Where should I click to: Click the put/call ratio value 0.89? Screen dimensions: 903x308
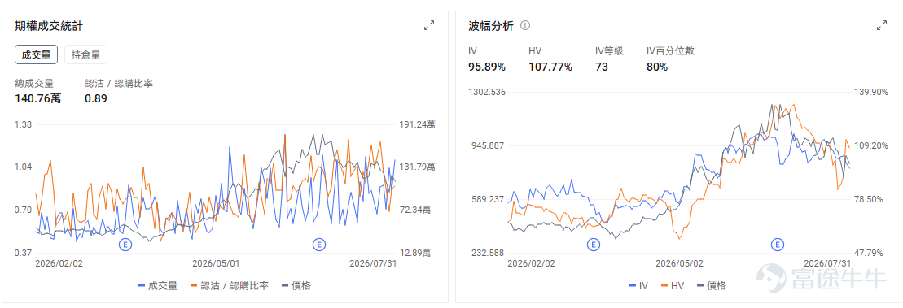[96, 98]
